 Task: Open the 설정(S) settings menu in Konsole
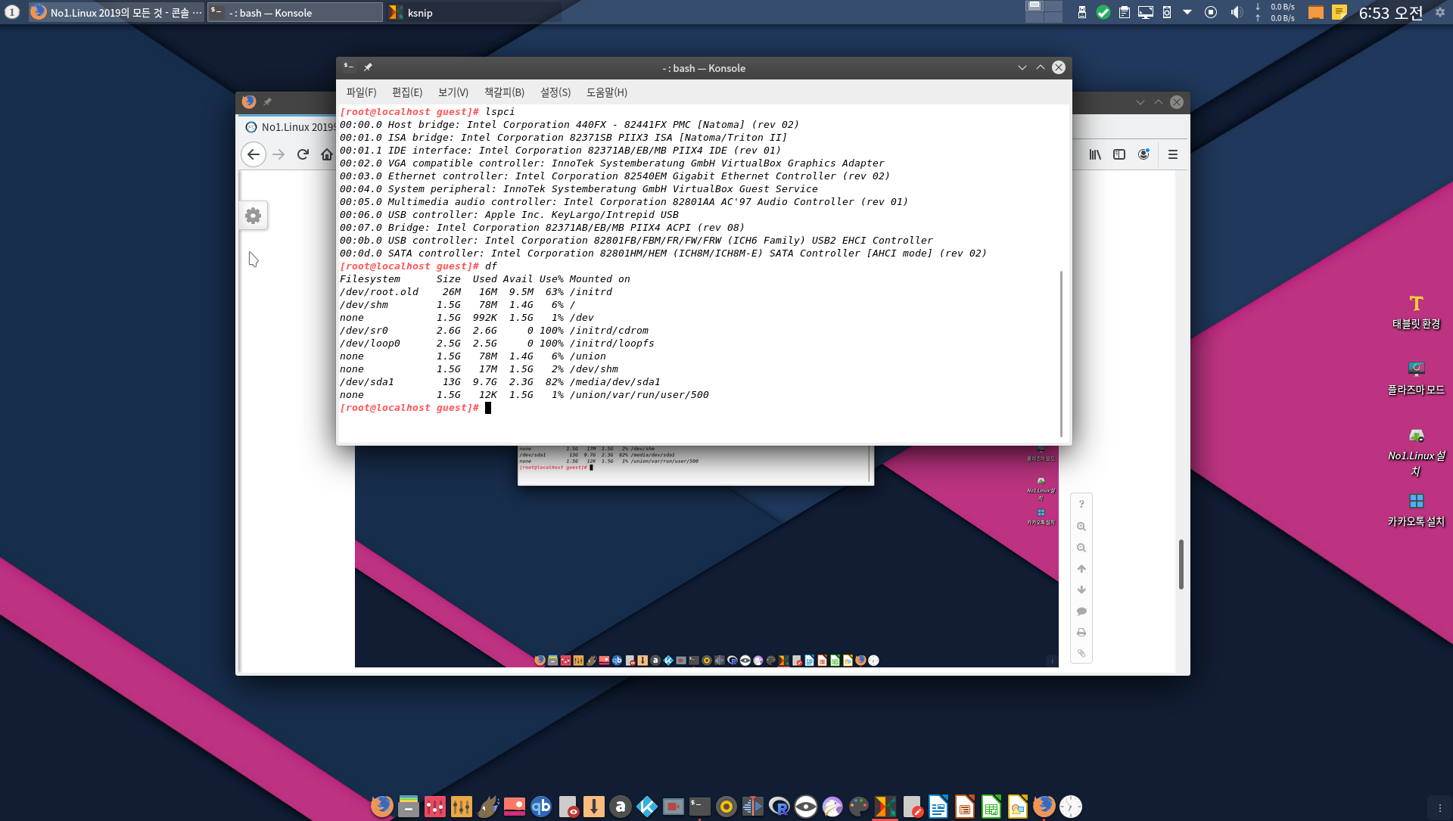(x=555, y=92)
